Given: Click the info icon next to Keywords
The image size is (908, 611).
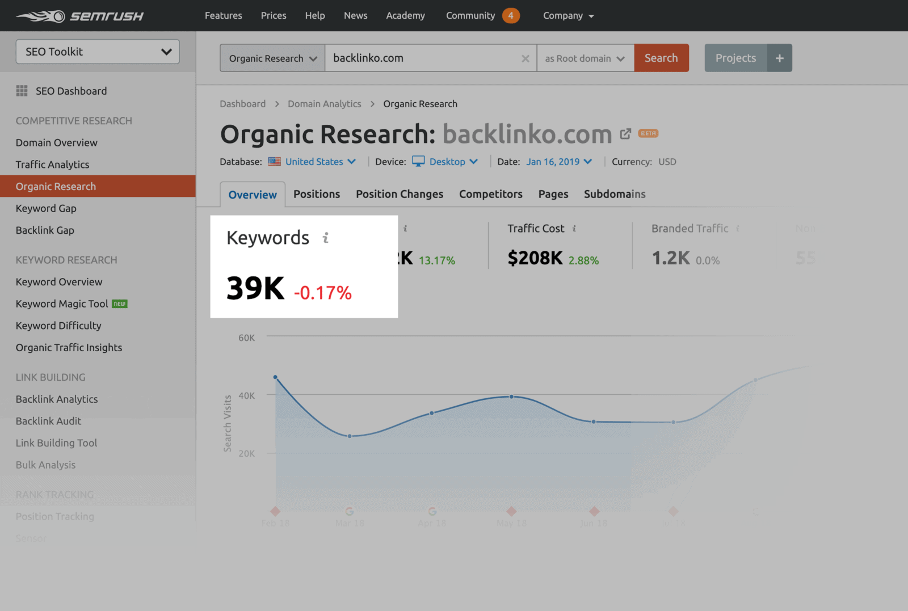Looking at the screenshot, I should pos(325,239).
